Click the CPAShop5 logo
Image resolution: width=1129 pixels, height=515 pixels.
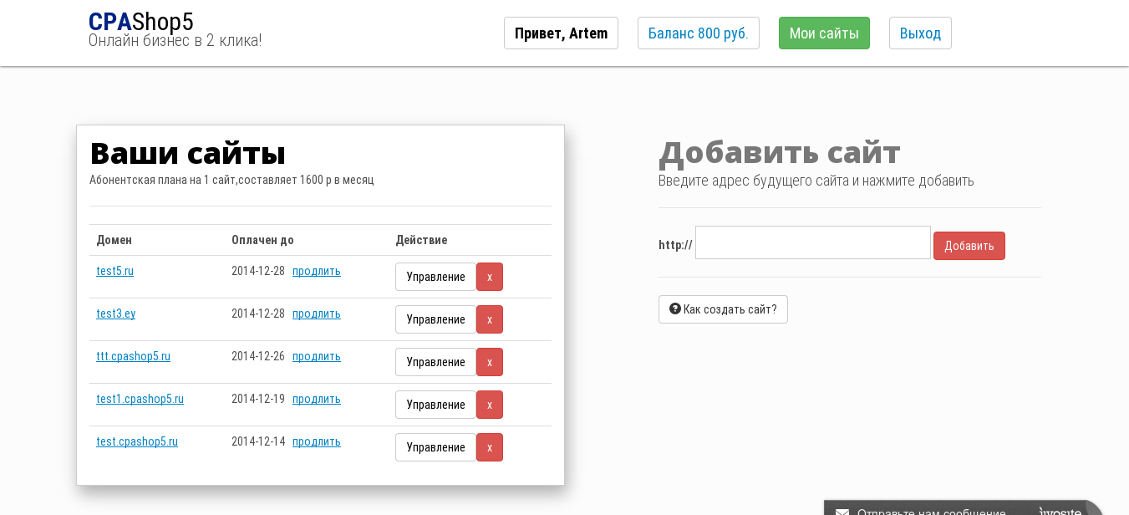tap(141, 23)
